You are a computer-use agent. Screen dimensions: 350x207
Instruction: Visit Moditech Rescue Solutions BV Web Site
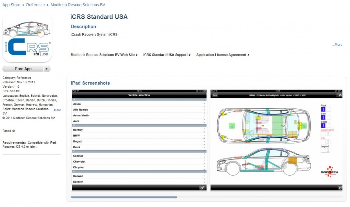tap(104, 55)
